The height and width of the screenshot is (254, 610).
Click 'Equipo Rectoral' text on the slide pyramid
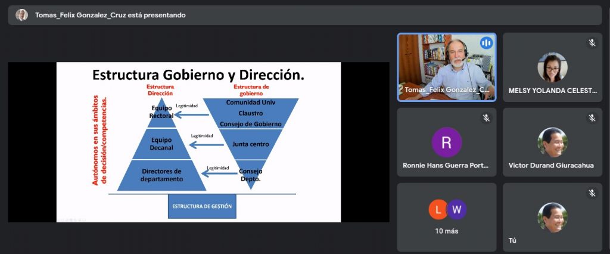click(161, 112)
